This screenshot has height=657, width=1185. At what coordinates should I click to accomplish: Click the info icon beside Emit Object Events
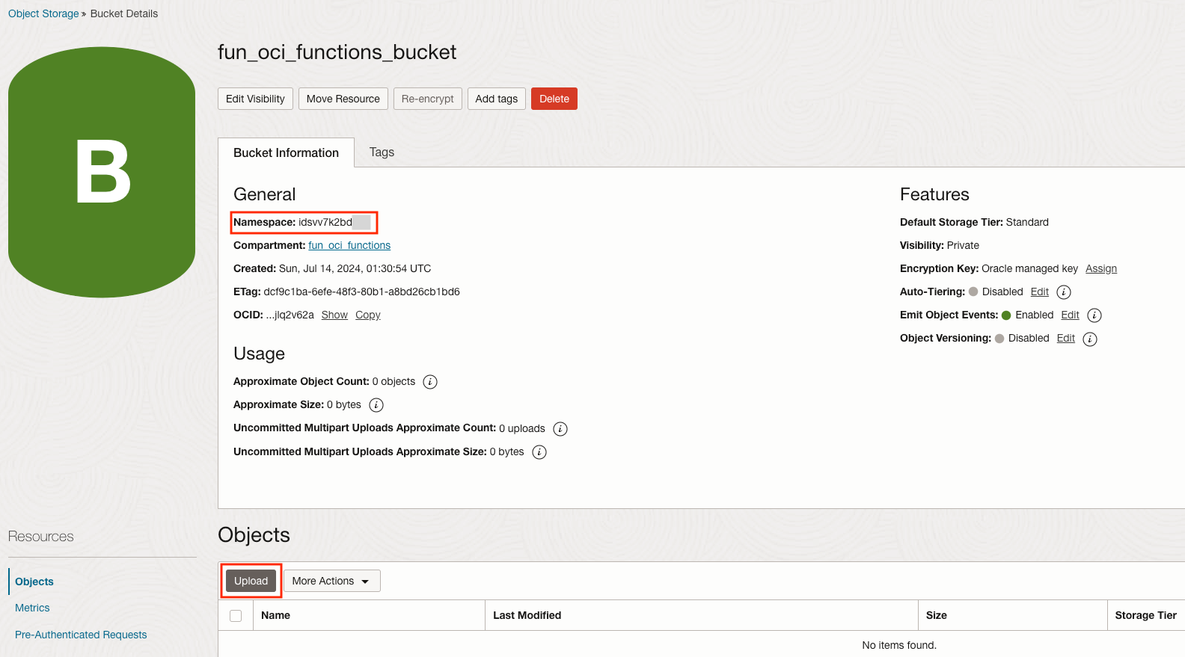point(1094,315)
